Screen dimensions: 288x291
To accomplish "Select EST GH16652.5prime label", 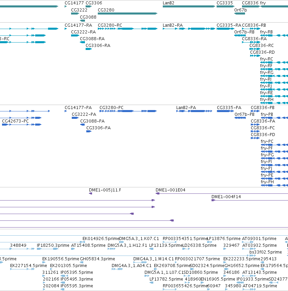I will 242,266.
